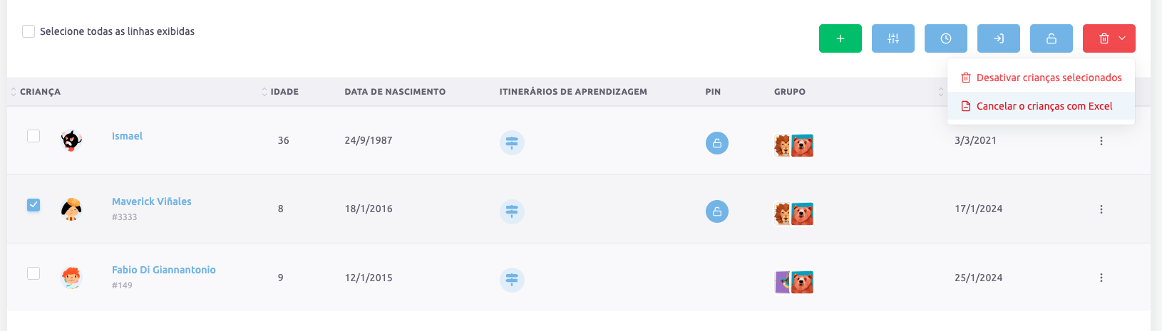Open Ismael's learning itineraries icon
This screenshot has height=331, width=1162.
512,143
